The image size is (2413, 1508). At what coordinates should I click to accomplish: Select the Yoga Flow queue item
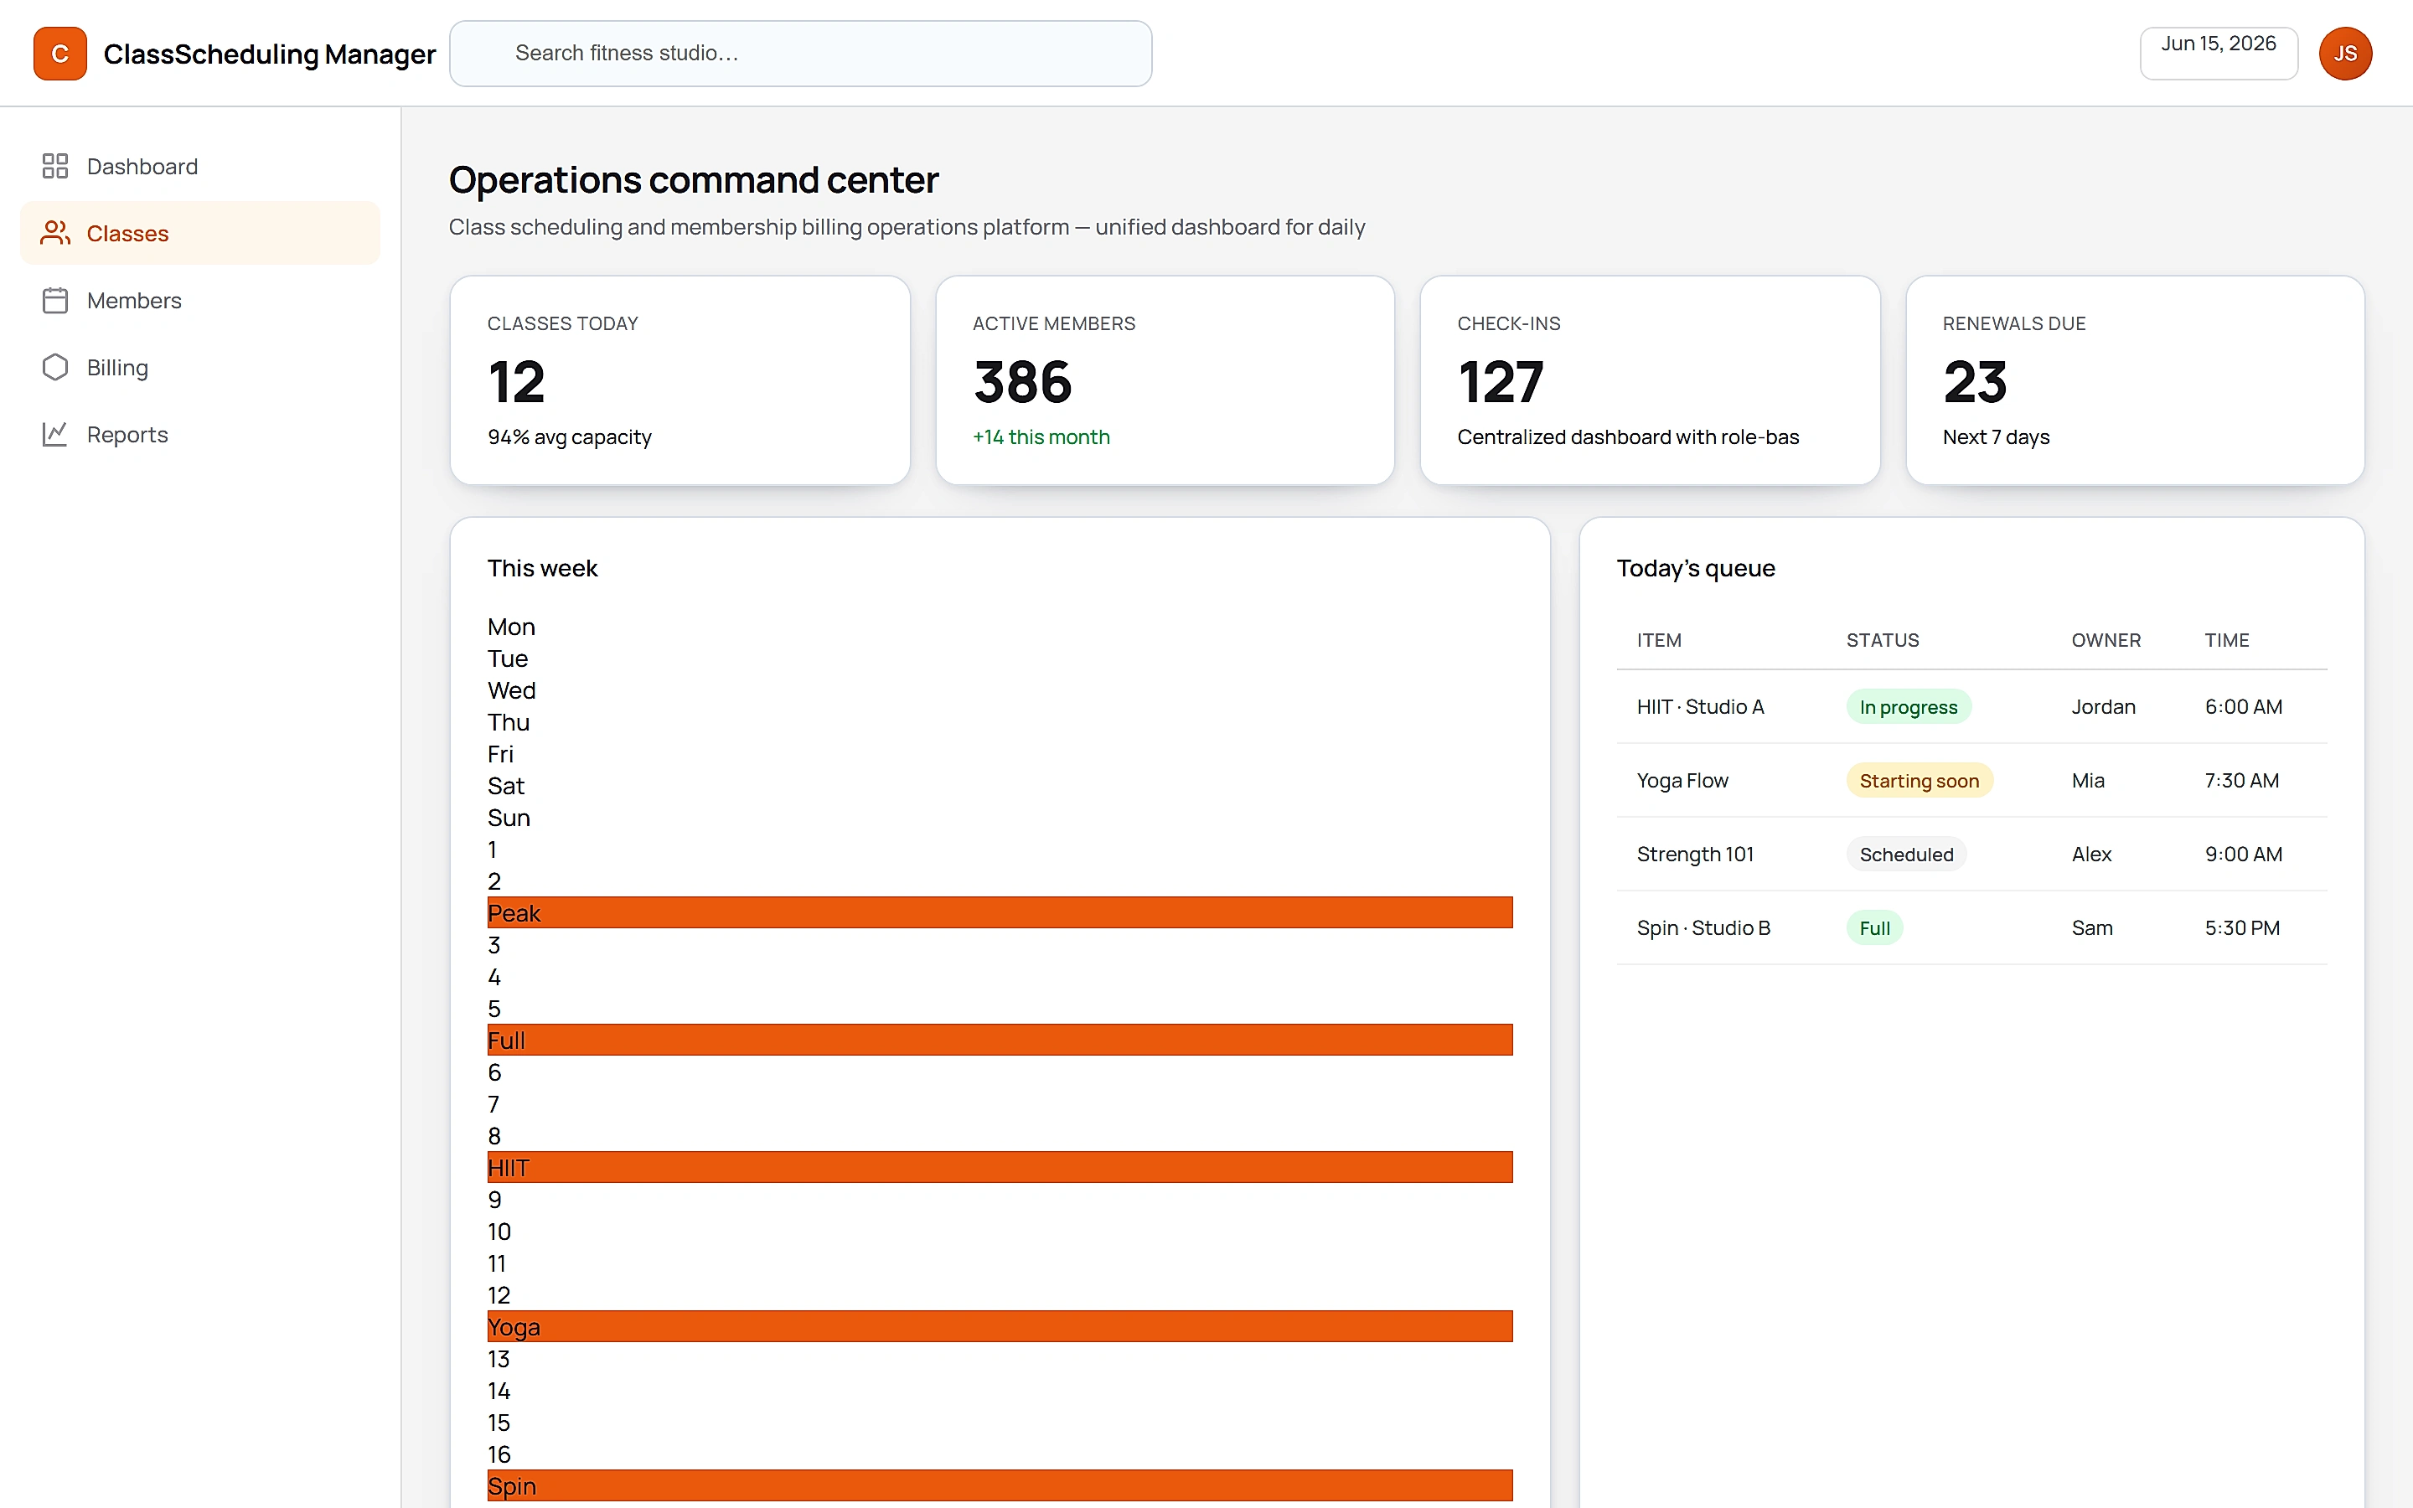click(1682, 781)
